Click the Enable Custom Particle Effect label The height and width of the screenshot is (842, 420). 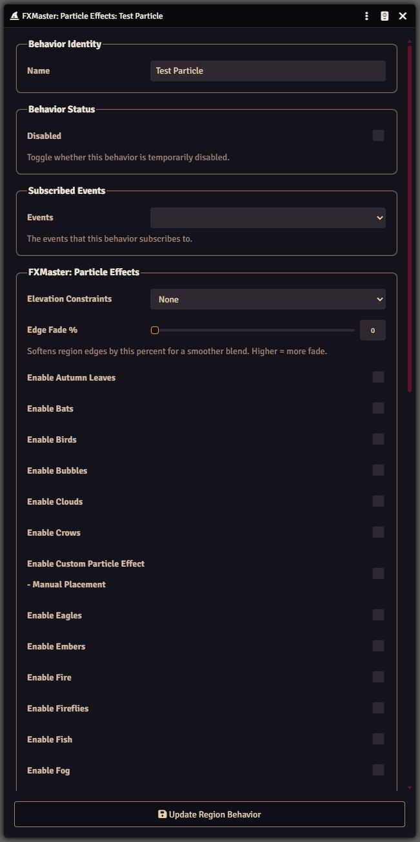click(86, 574)
